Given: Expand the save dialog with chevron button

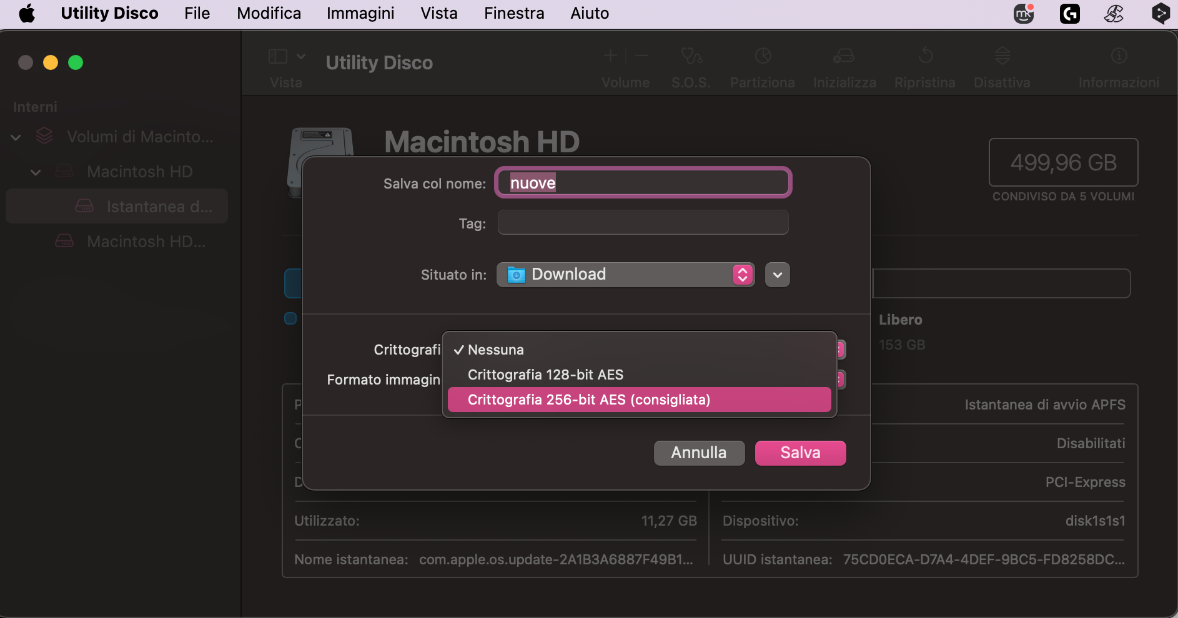Looking at the screenshot, I should click(778, 275).
